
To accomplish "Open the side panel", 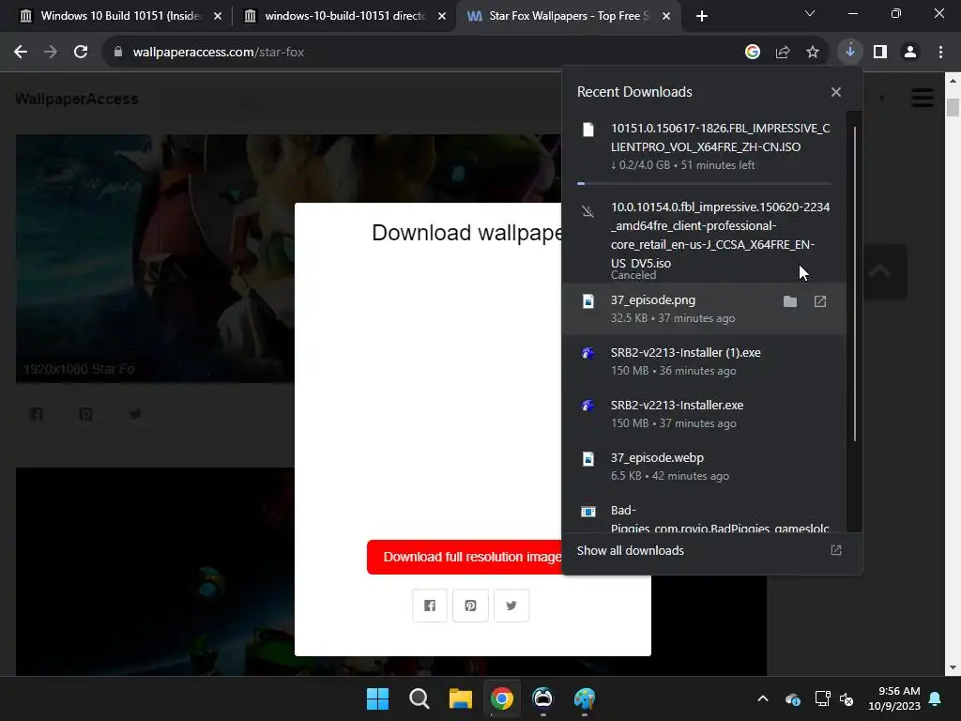I will pos(880,53).
